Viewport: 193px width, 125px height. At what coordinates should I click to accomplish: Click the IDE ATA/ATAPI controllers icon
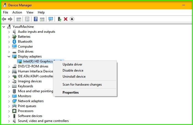coord(14,76)
